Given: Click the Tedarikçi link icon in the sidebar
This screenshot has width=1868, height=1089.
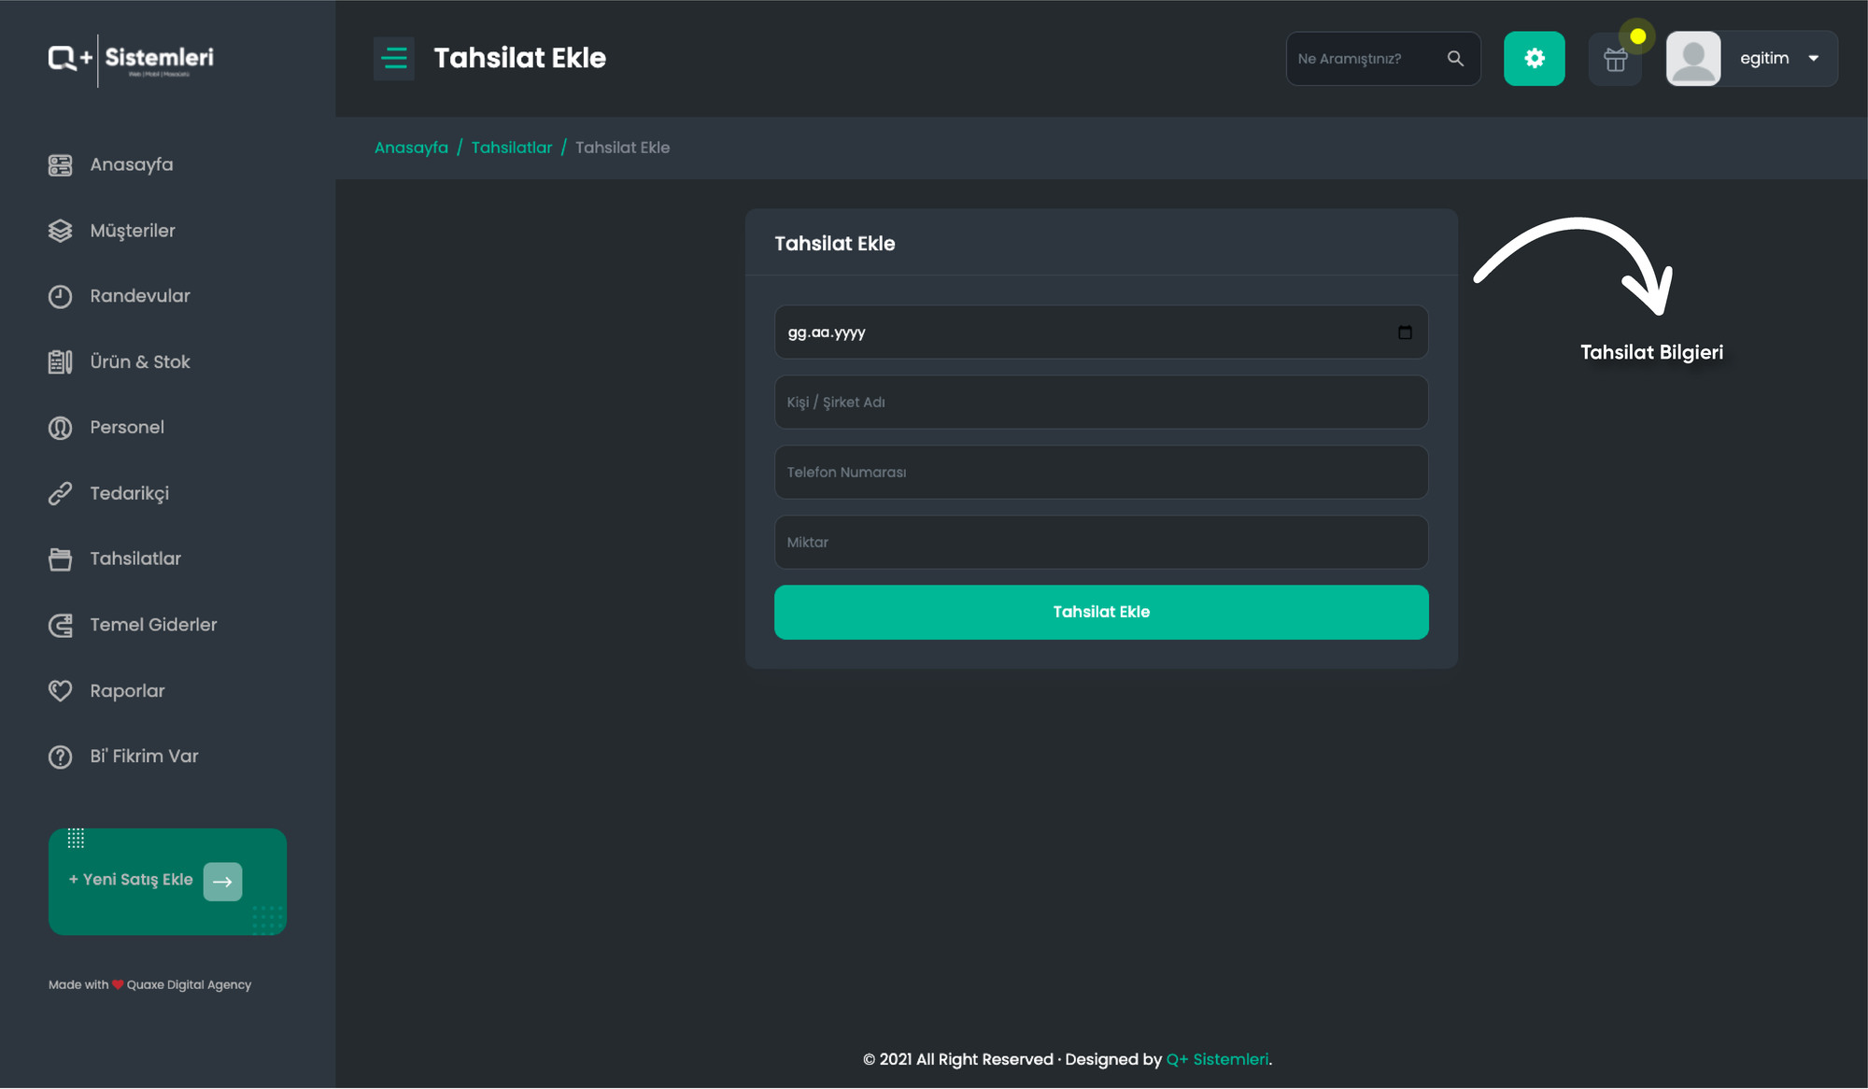Looking at the screenshot, I should coord(60,493).
